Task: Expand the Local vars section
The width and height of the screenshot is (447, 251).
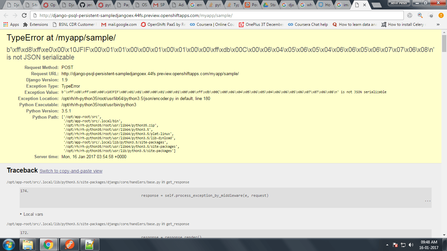Action: (32, 214)
